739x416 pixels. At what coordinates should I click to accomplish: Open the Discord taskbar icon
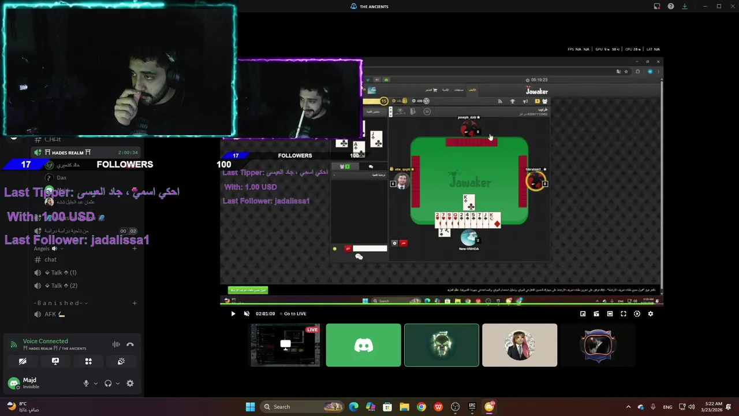490,407
